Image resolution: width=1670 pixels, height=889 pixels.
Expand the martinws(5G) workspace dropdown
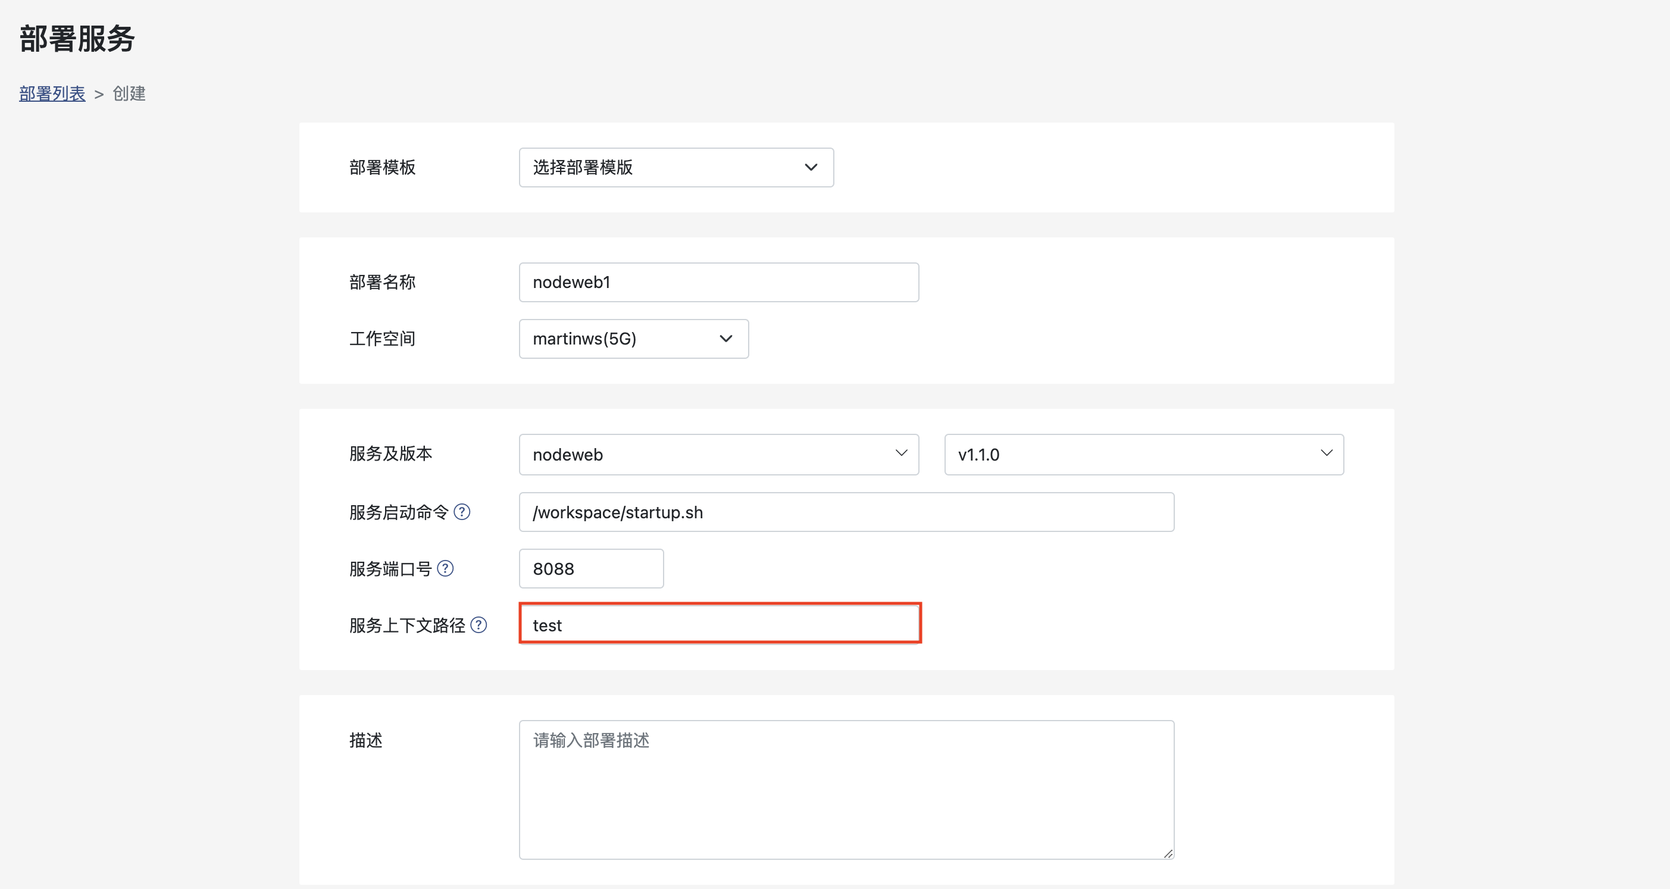click(x=633, y=338)
